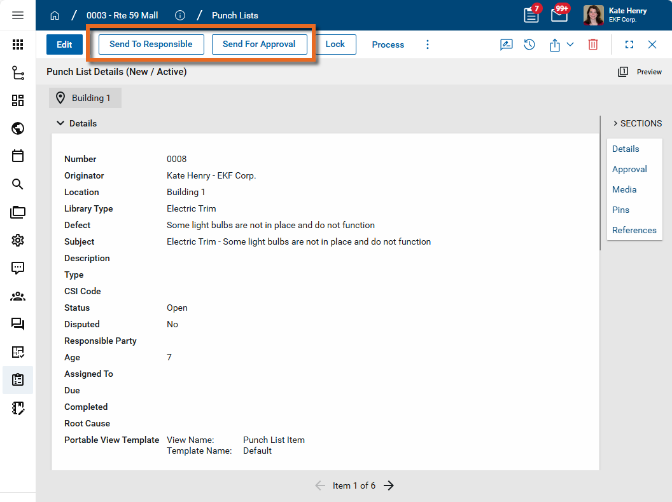Click the red delete trash icon
672x502 pixels.
click(x=592, y=44)
